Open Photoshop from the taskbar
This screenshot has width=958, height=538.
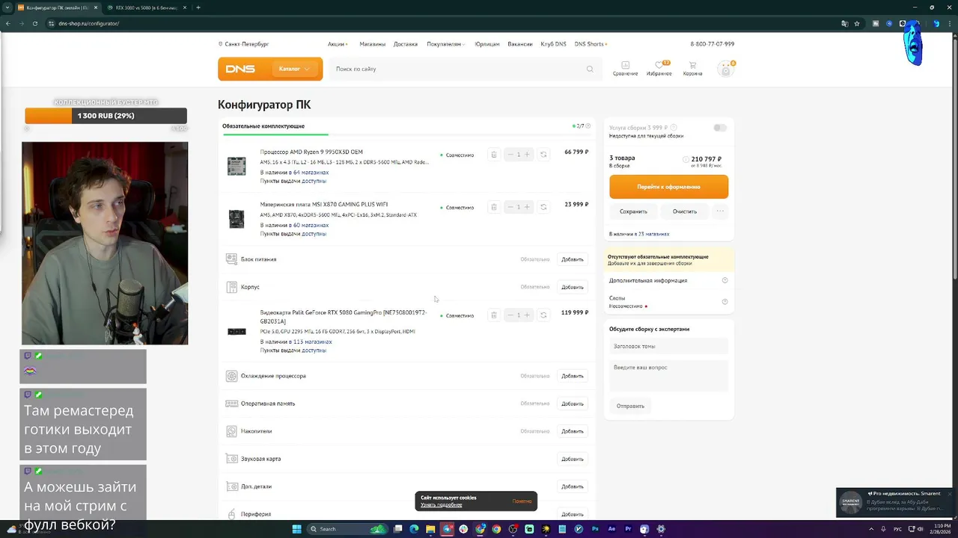tap(595, 529)
